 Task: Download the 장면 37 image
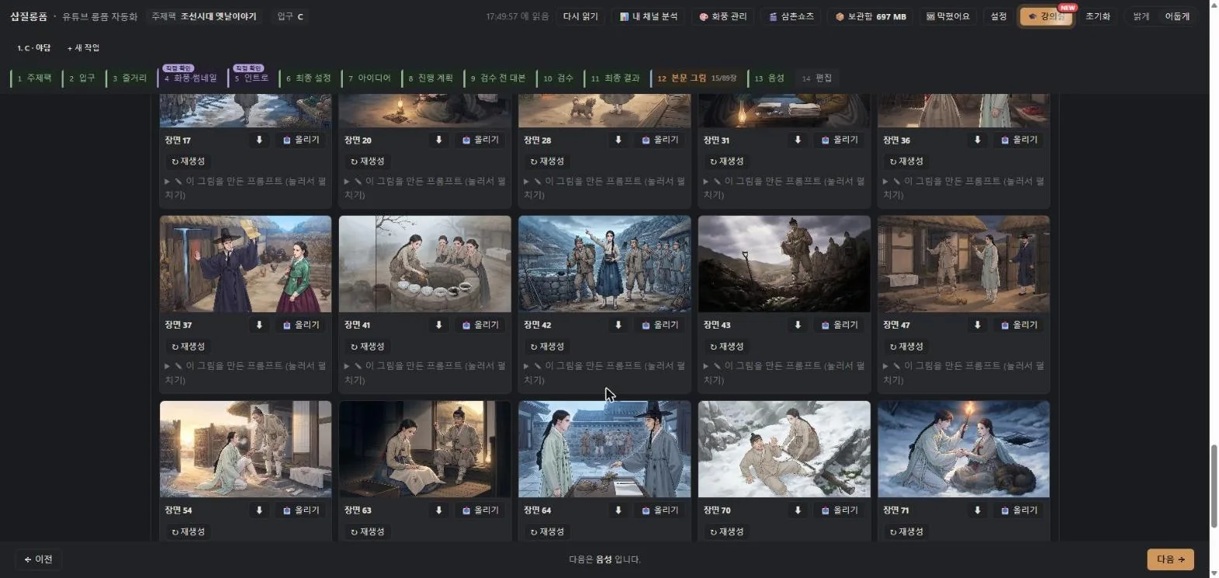pos(259,325)
